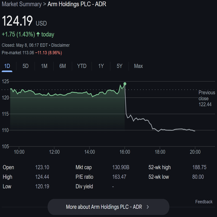Screen dimensions: 217x217
Task: View the Max history chart
Action: [138, 66]
